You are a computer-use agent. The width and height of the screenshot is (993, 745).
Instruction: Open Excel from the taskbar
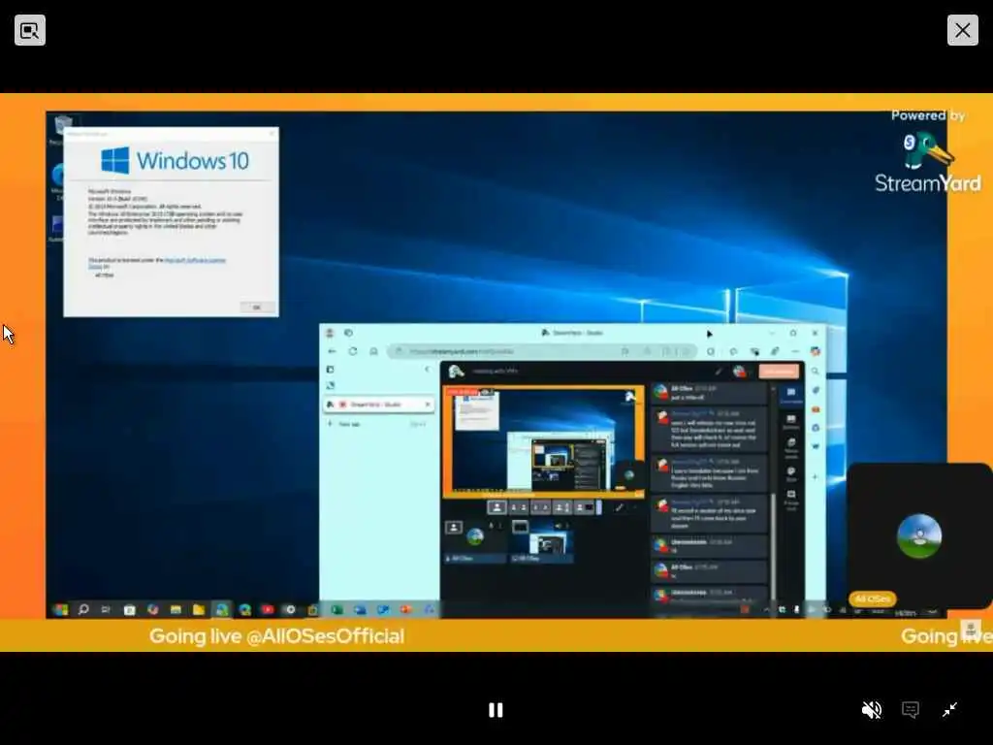[x=336, y=609]
